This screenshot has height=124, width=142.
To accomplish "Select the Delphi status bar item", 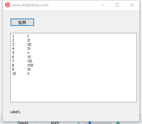I will click(23, 123).
